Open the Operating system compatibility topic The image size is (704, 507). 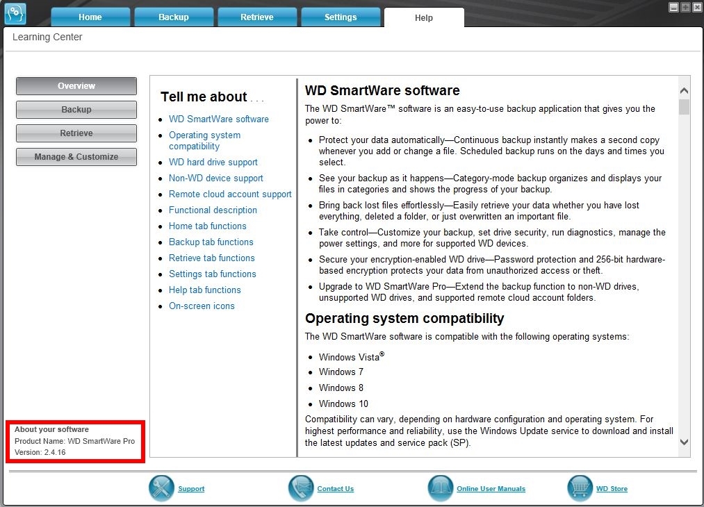tap(205, 140)
